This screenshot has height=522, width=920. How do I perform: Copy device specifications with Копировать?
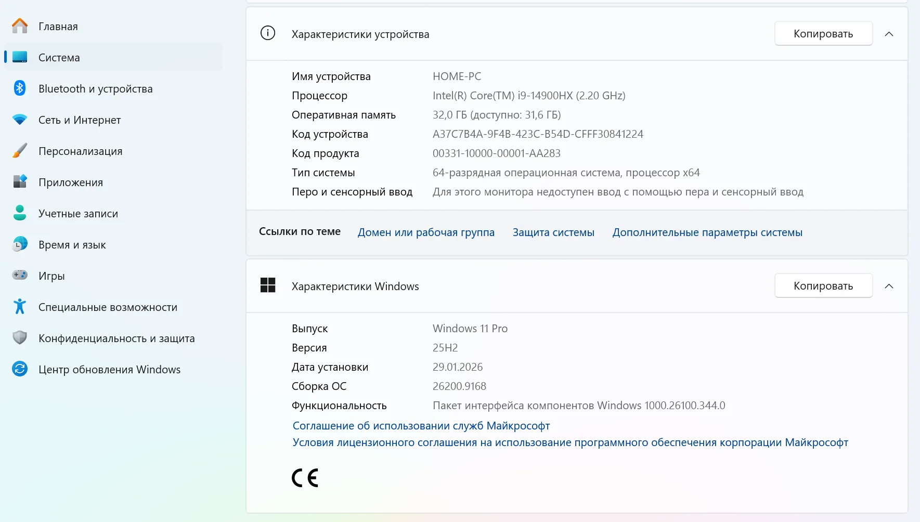coord(823,34)
